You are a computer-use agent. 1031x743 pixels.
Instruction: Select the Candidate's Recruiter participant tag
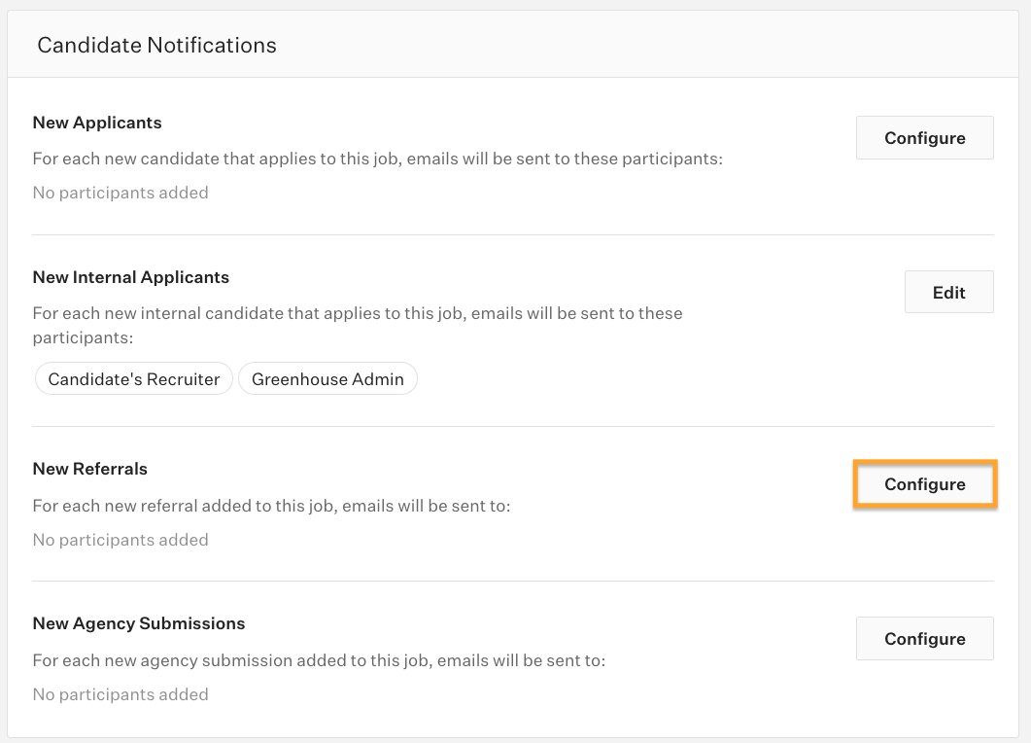(x=134, y=379)
